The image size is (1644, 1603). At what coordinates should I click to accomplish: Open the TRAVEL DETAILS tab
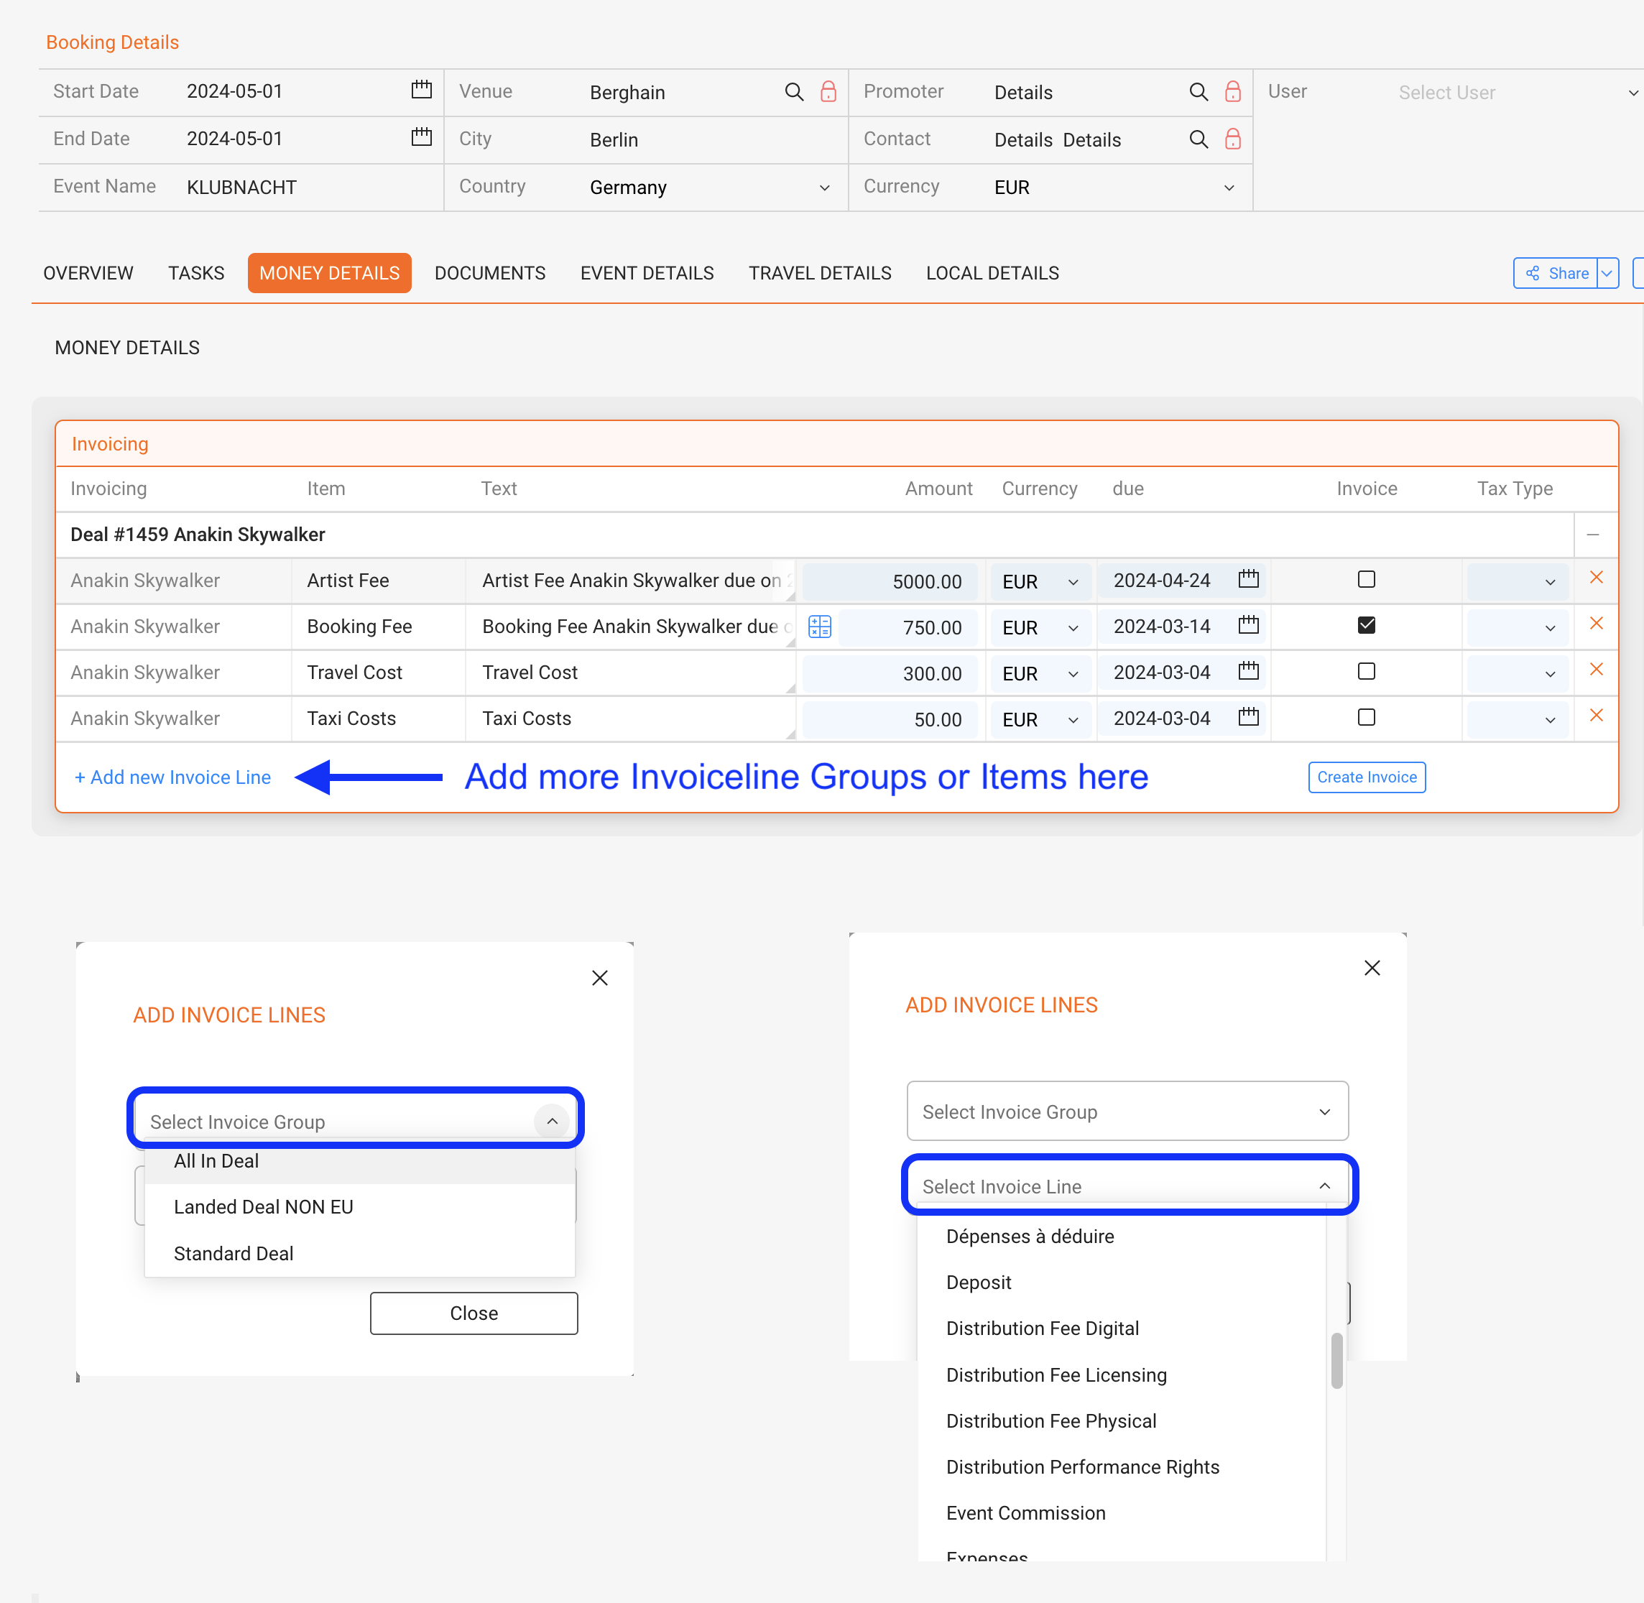(x=820, y=273)
